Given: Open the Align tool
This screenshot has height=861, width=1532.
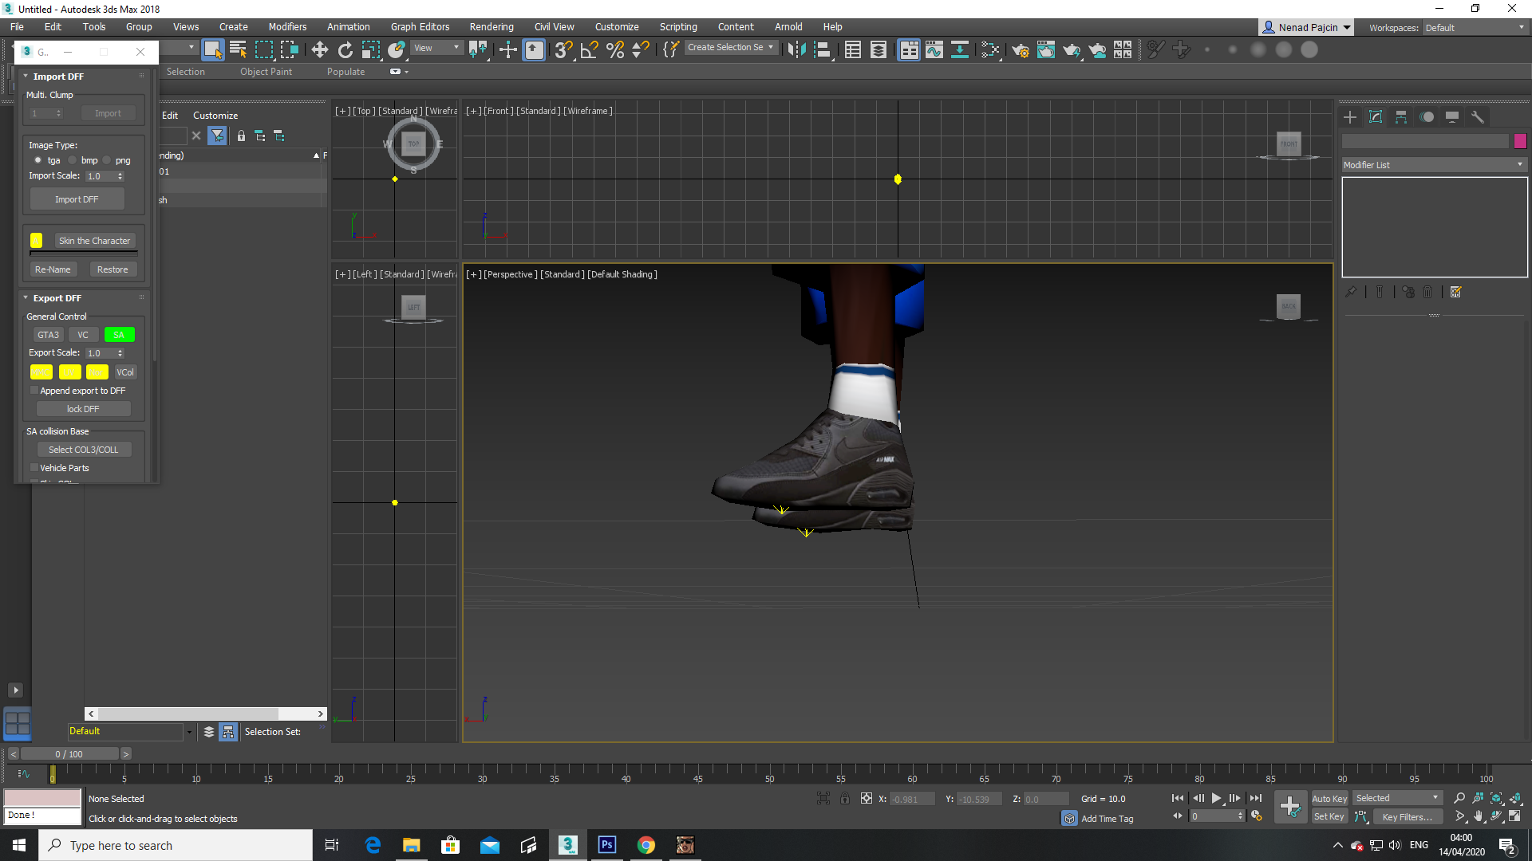Looking at the screenshot, I should (823, 49).
